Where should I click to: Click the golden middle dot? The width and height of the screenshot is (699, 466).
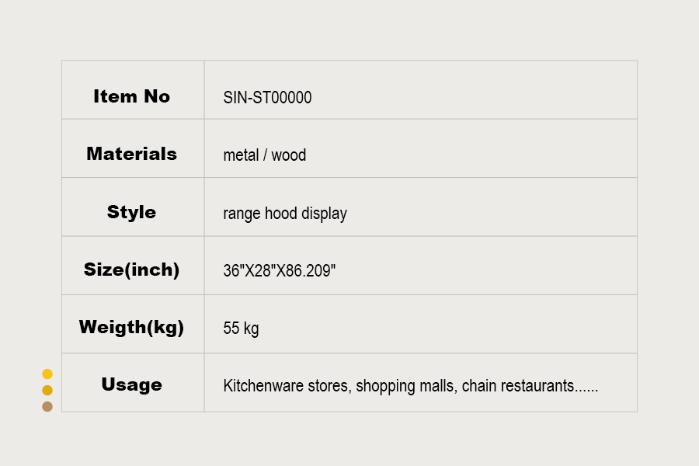[x=47, y=390]
